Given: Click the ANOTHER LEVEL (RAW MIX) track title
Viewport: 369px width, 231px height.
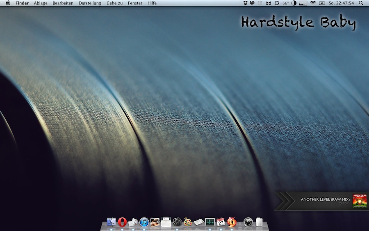Looking at the screenshot, I should click(325, 199).
